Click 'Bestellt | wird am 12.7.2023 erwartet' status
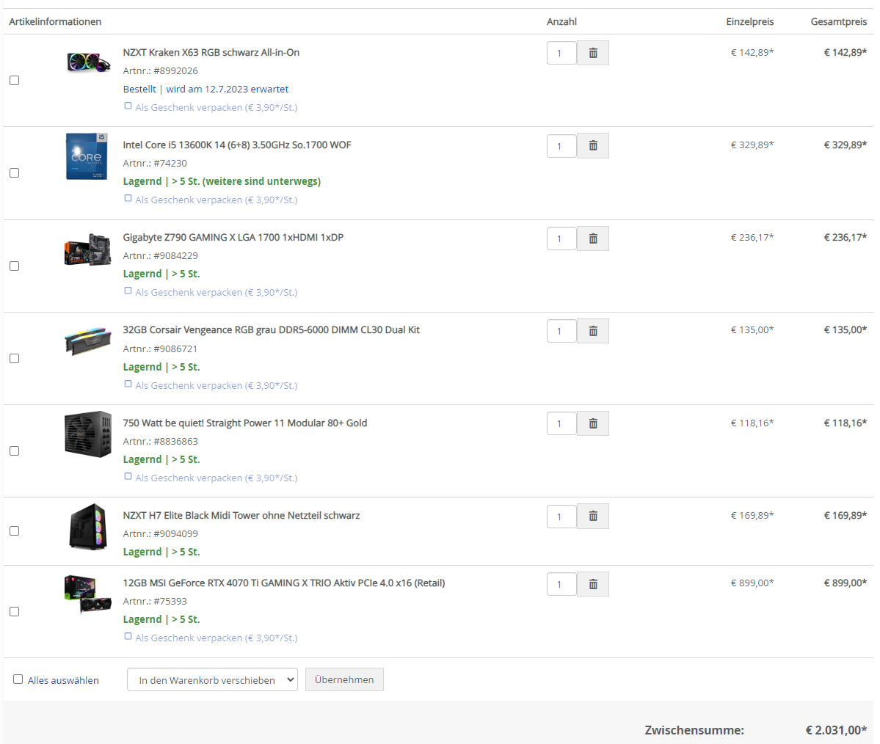The image size is (880, 744). pyautogui.click(x=206, y=90)
